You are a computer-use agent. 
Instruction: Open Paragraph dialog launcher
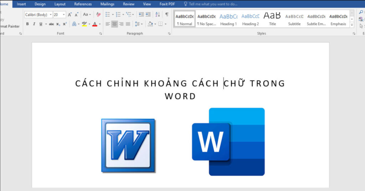(x=169, y=33)
